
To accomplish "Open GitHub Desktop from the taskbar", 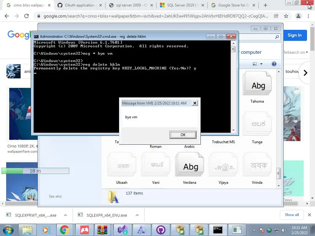I will 160,230.
